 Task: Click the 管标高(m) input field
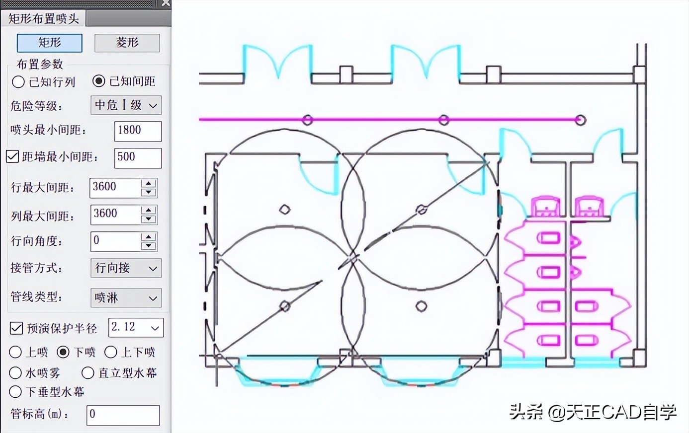(123, 415)
